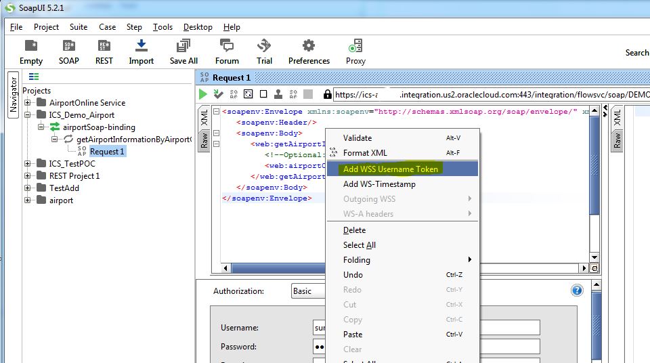The height and width of the screenshot is (363, 650).
Task: Collapse getAirportInformationByAirport operation node
Action: 54,139
